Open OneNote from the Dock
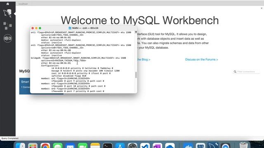 (158, 146)
